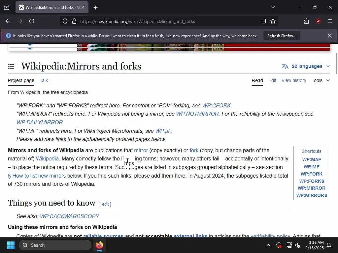The height and width of the screenshot is (253, 338).
Task: Click the WP:FORK shortcut
Action: point(312,174)
